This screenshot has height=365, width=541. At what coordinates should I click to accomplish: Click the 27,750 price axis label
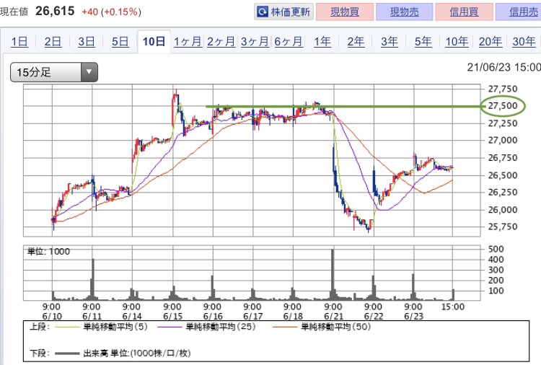coord(503,89)
